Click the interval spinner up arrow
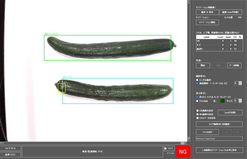 click(240, 82)
